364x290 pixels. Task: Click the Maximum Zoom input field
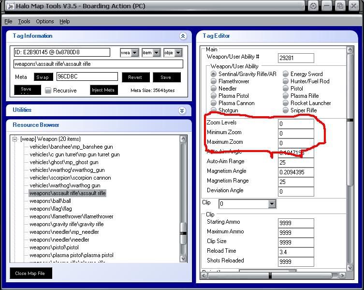(x=296, y=143)
